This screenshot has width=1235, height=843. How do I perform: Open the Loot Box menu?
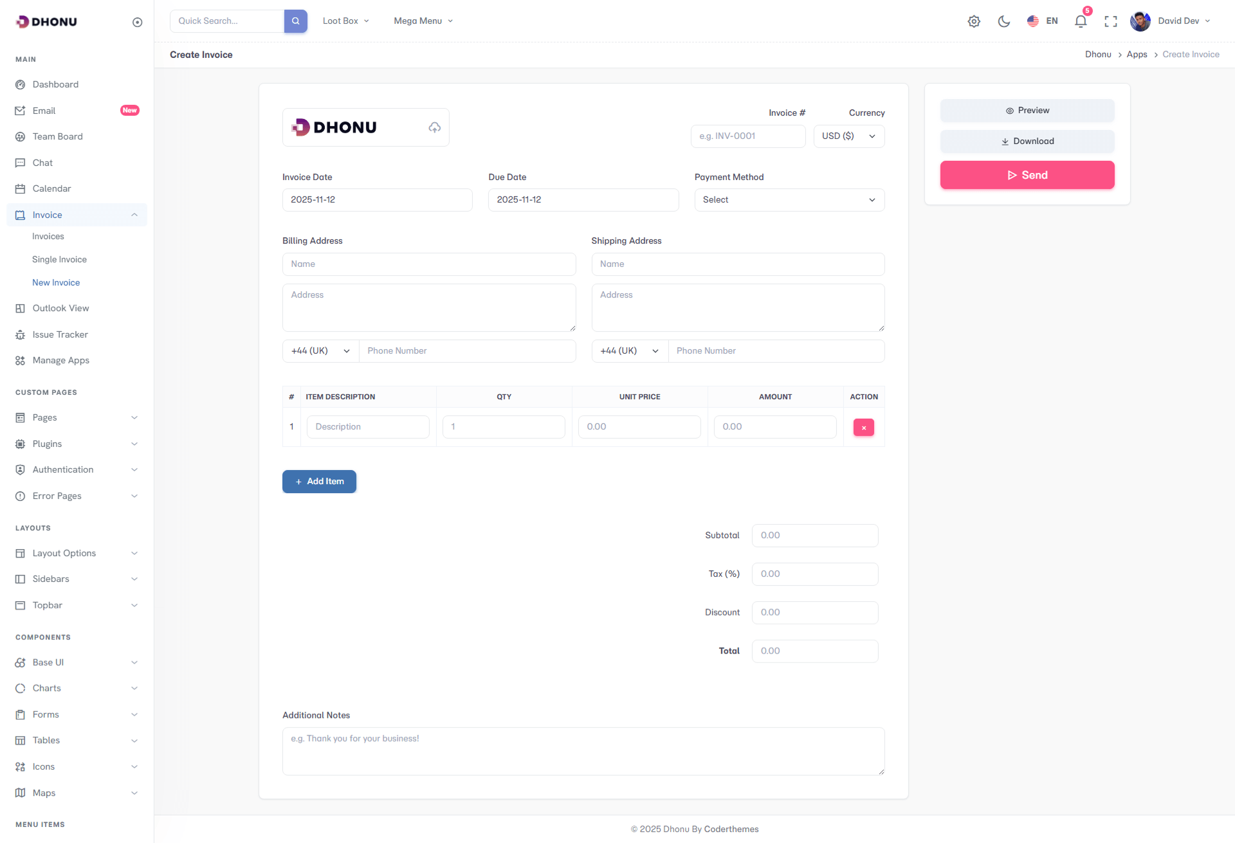pos(346,21)
